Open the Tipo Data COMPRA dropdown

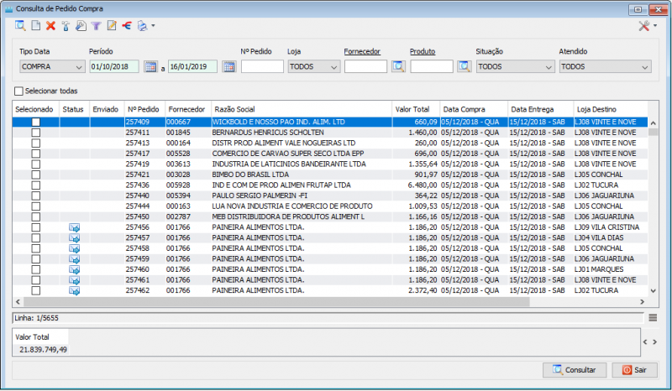51,67
